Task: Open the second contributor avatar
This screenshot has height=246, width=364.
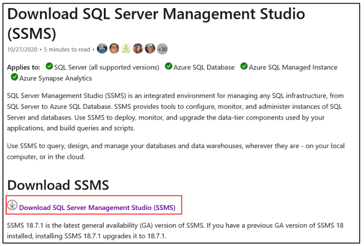Action: [x=114, y=49]
